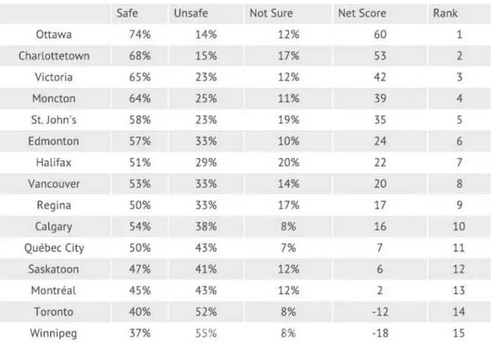Select the Rank column header
Image resolution: width=493 pixels, height=344 pixels.
(x=445, y=13)
